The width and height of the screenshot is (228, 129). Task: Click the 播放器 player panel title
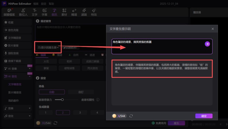click(197, 12)
